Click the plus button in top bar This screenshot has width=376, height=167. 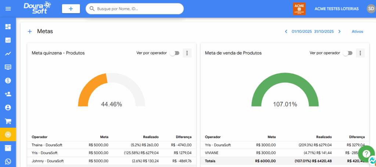coord(71,8)
